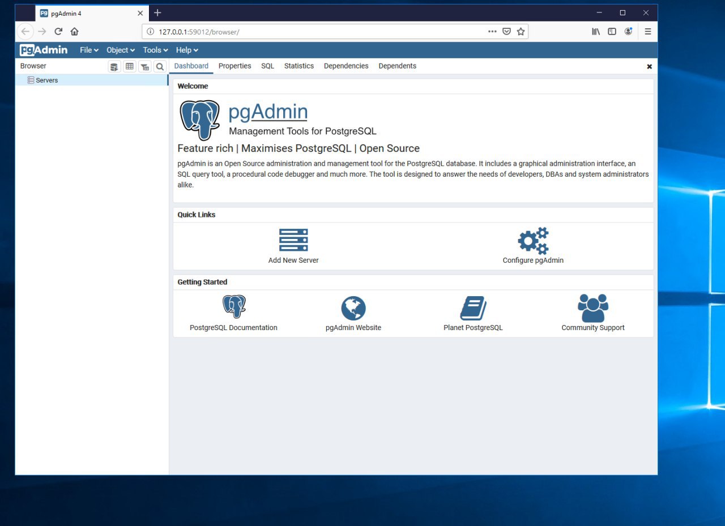The width and height of the screenshot is (725, 526).
Task: Click the browser Forward arrow button
Action: [x=42, y=32]
